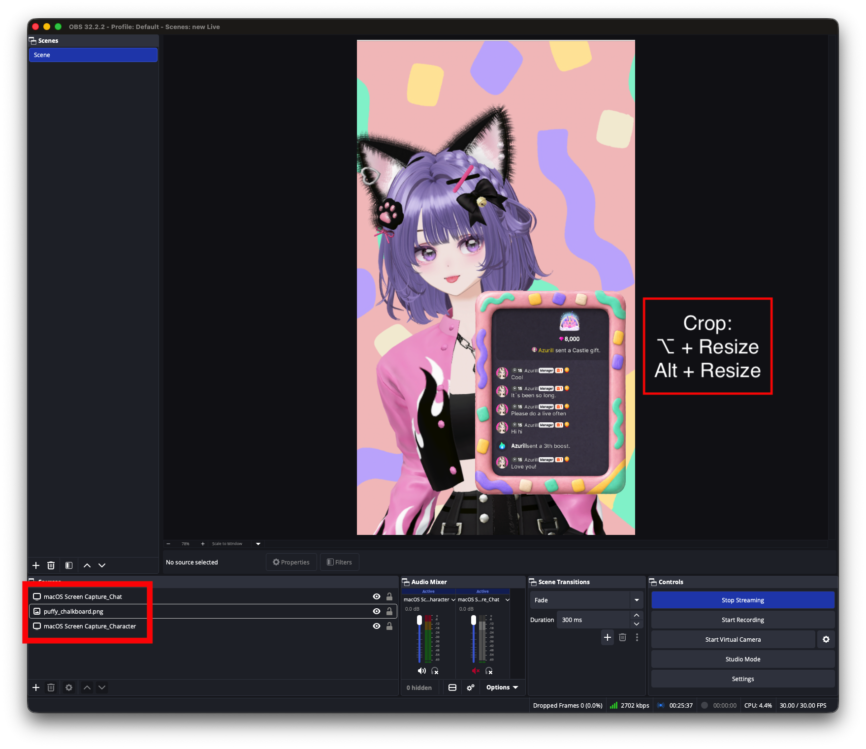Expand the Chat audio channel menu

[x=508, y=600]
